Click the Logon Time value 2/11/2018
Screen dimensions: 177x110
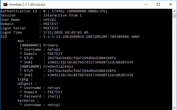[x=53, y=32]
